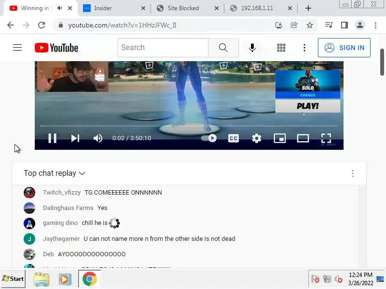Click the address bar URL
The height and width of the screenshot is (289, 386).
tap(122, 26)
